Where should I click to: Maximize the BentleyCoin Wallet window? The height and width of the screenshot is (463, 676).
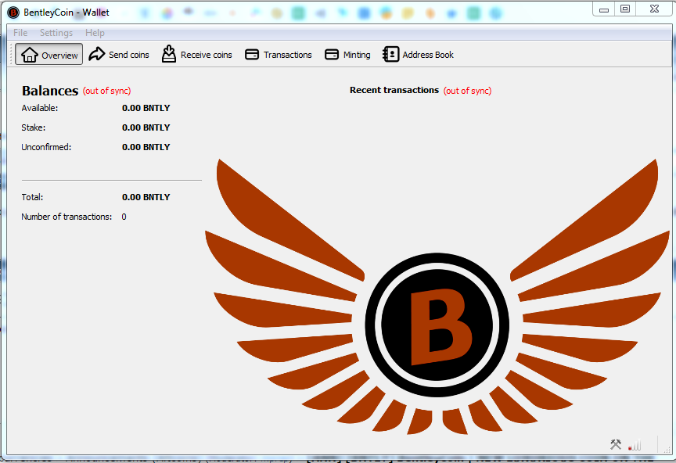[624, 9]
